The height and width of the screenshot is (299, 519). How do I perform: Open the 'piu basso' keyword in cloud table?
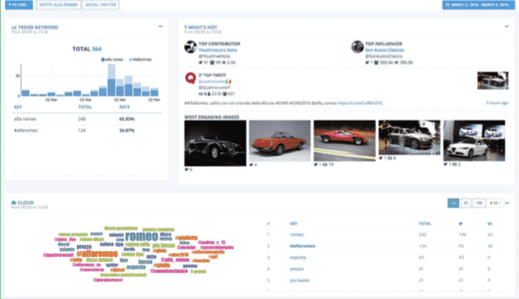[x=300, y=280]
